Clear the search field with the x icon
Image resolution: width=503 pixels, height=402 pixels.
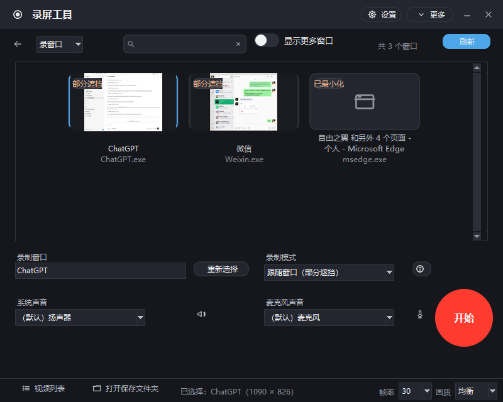tap(238, 44)
